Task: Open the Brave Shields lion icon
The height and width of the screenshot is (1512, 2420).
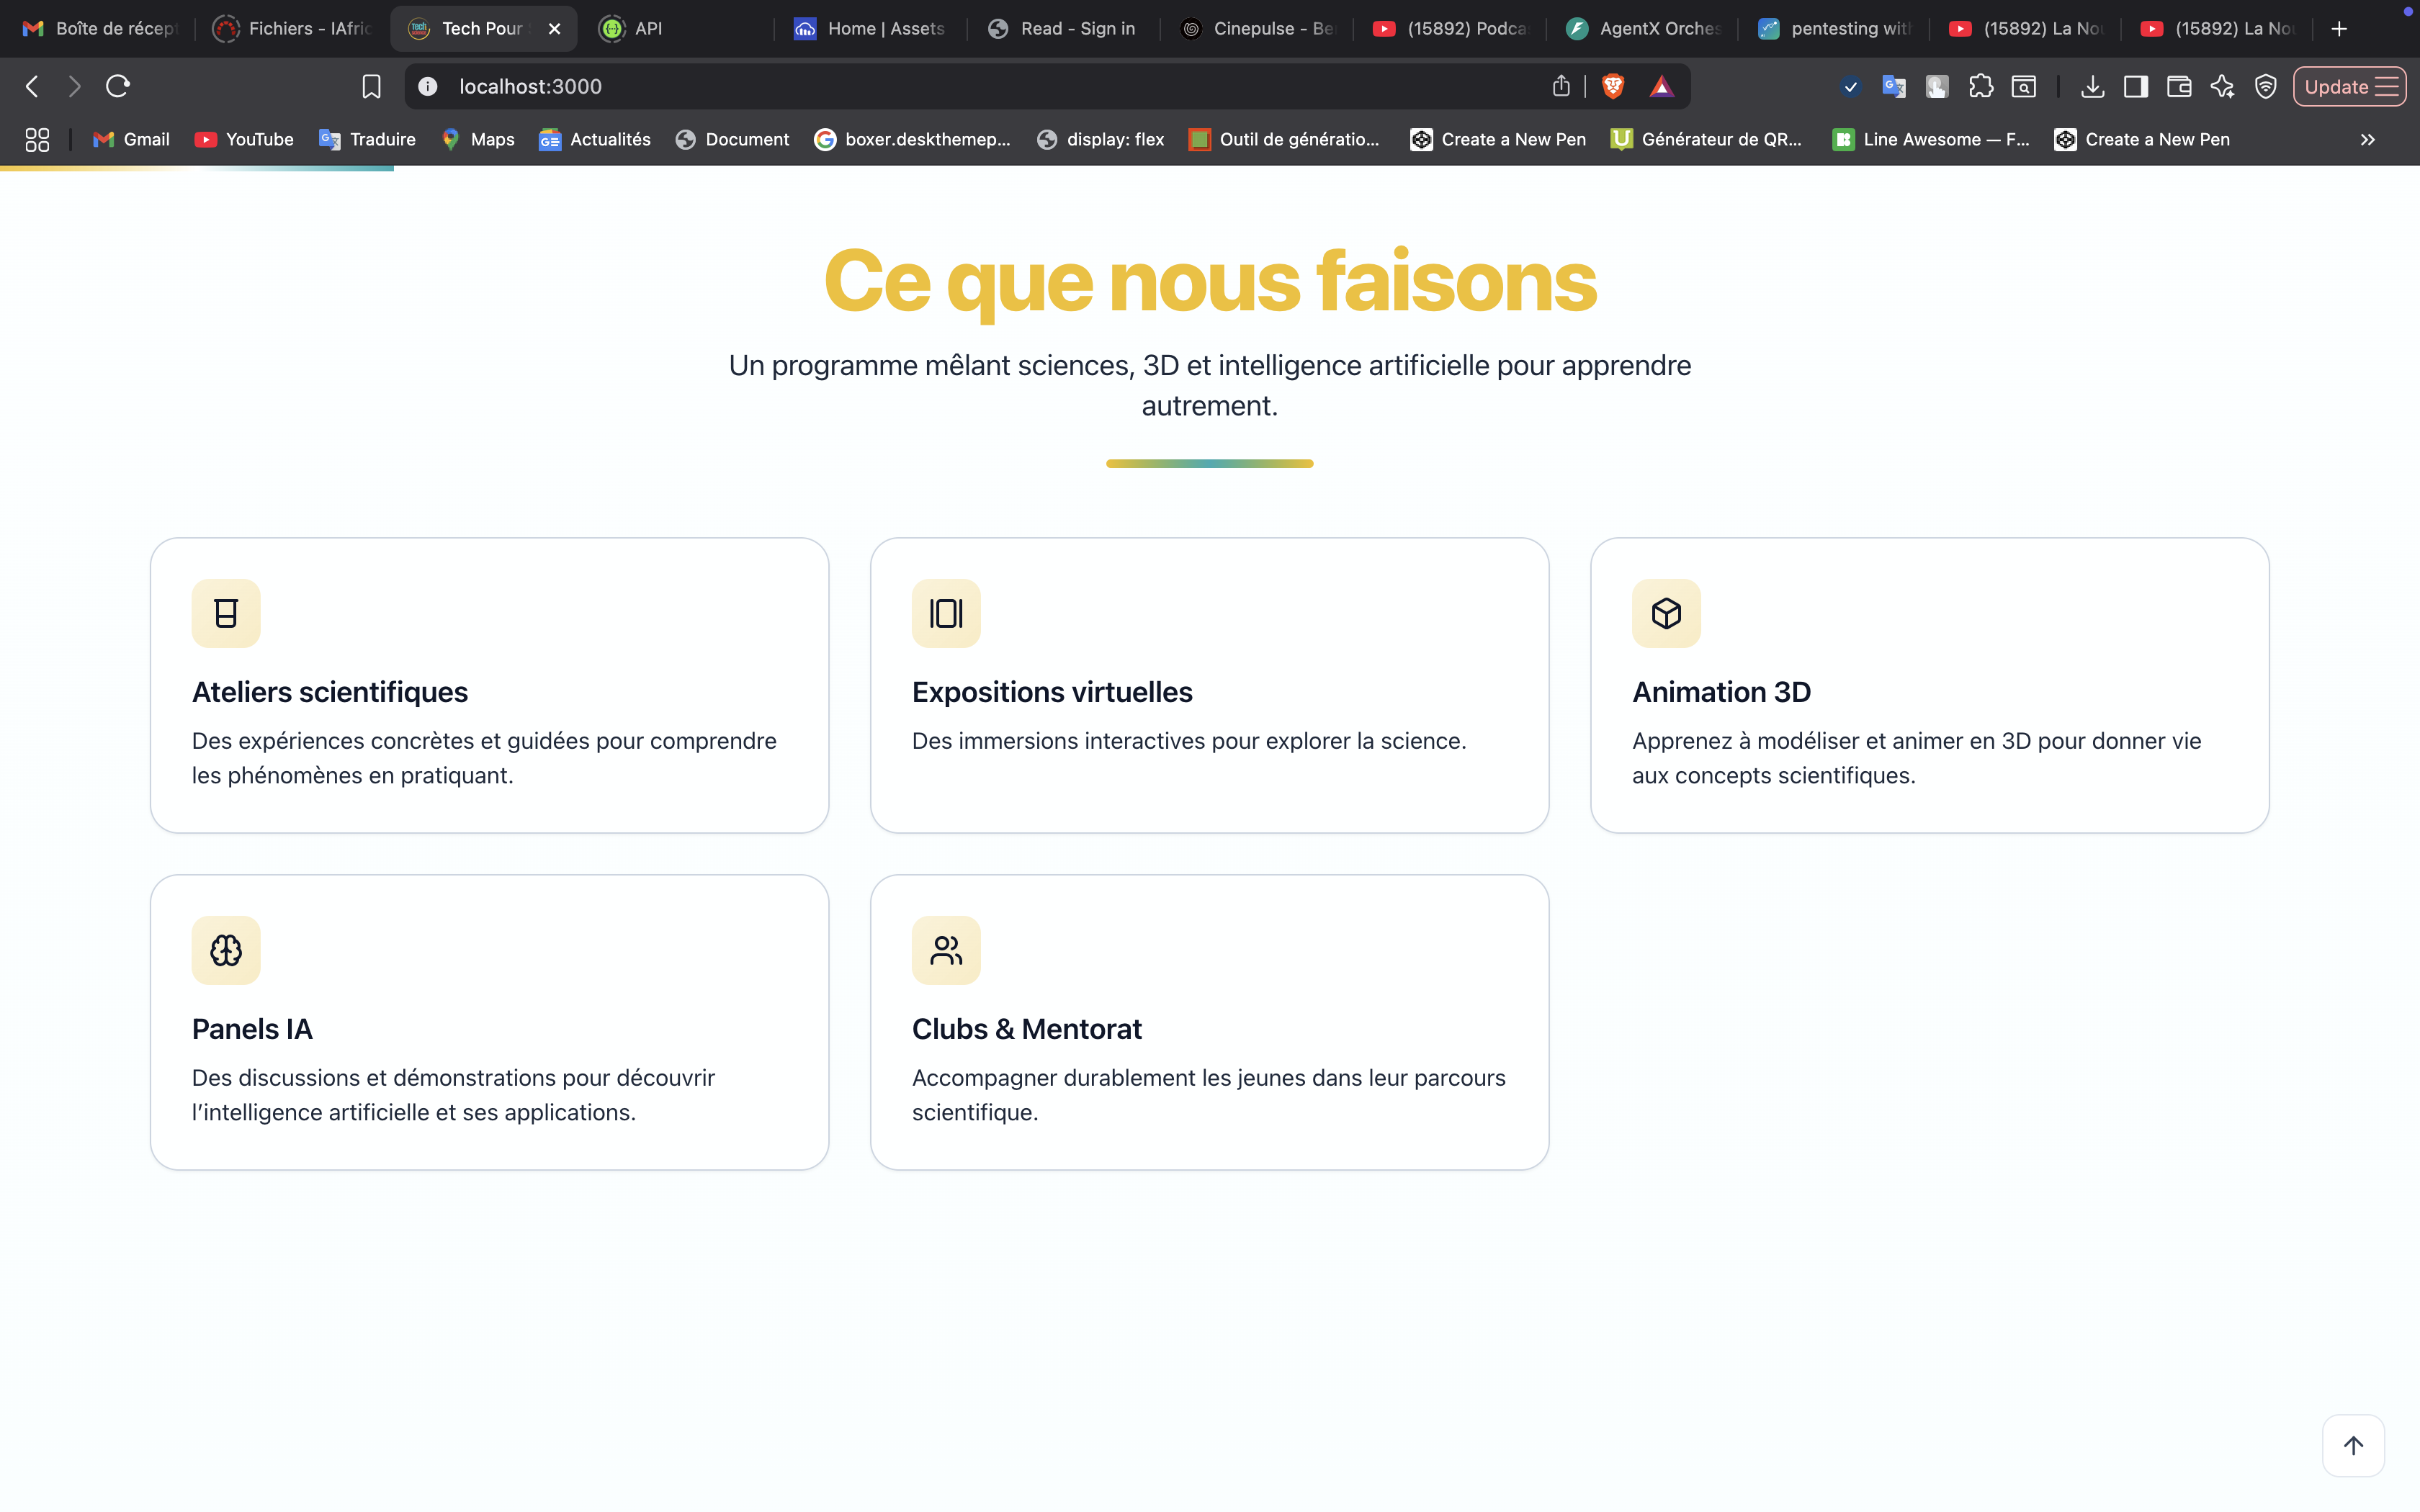Action: click(1612, 86)
